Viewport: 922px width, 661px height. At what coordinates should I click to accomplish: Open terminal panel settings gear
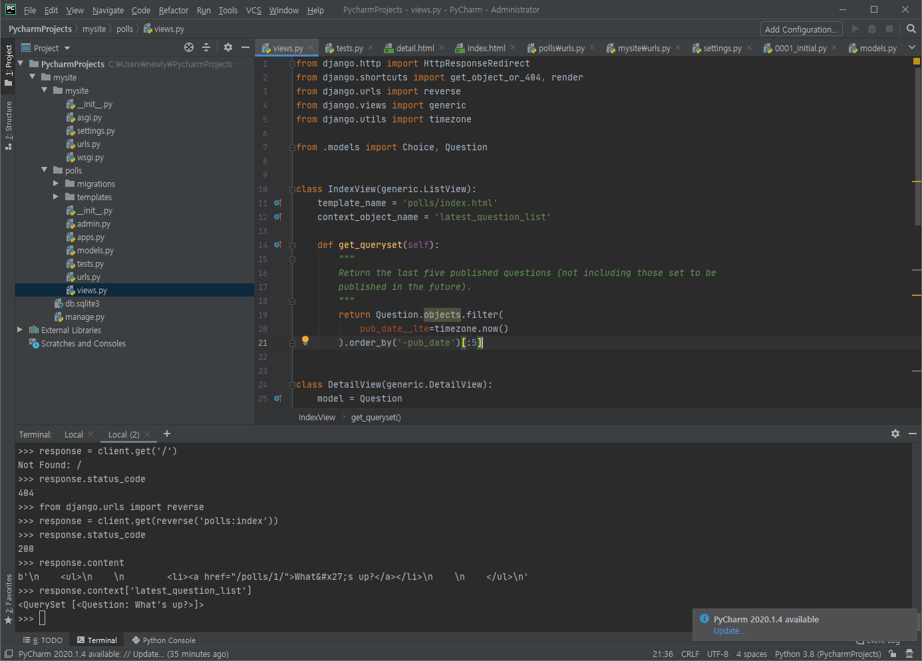coord(895,434)
